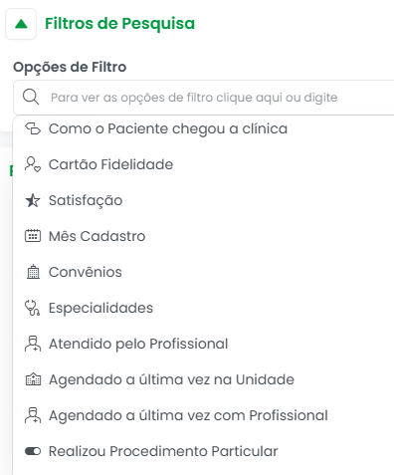Click the magnifying glass search icon

click(x=31, y=98)
